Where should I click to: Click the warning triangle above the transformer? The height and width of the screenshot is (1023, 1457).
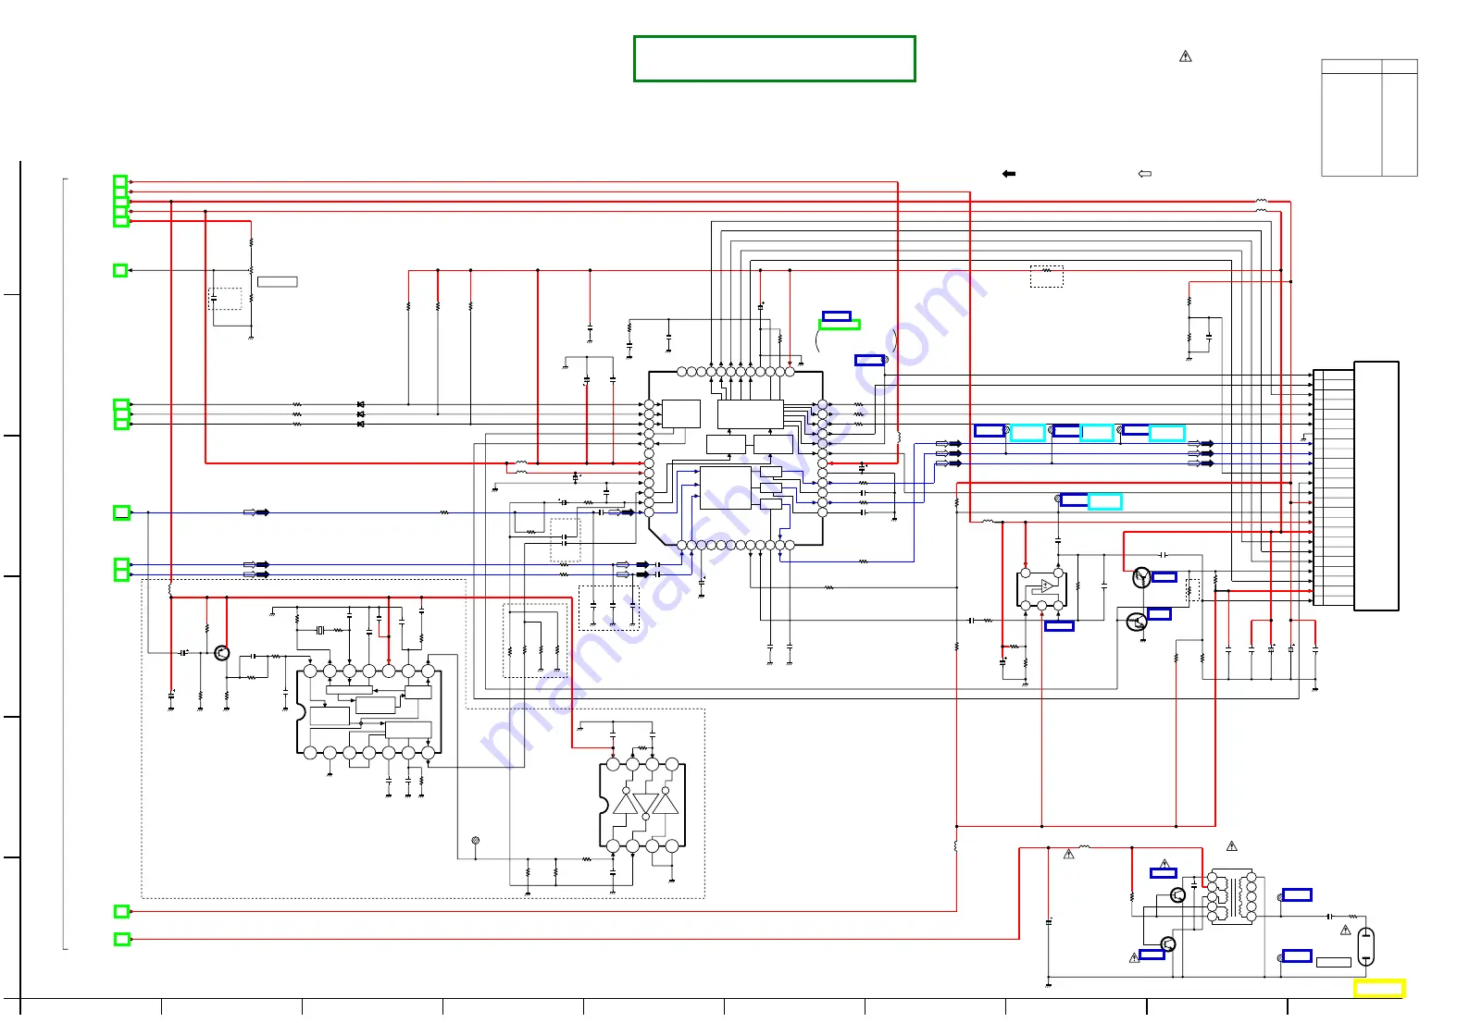[1231, 846]
